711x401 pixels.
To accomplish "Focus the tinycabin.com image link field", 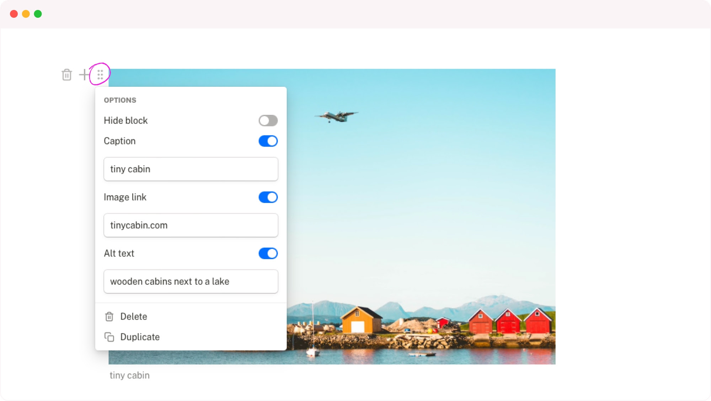I will point(191,225).
